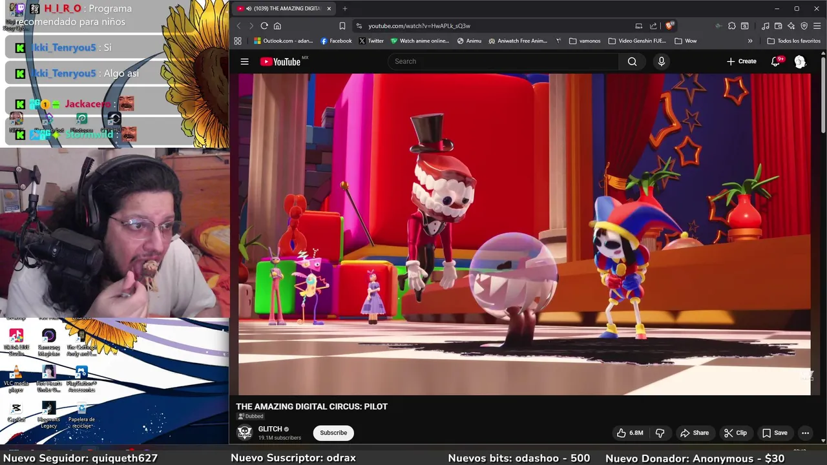Click page scrollbar on right edge
The height and width of the screenshot is (465, 827).
[824, 97]
